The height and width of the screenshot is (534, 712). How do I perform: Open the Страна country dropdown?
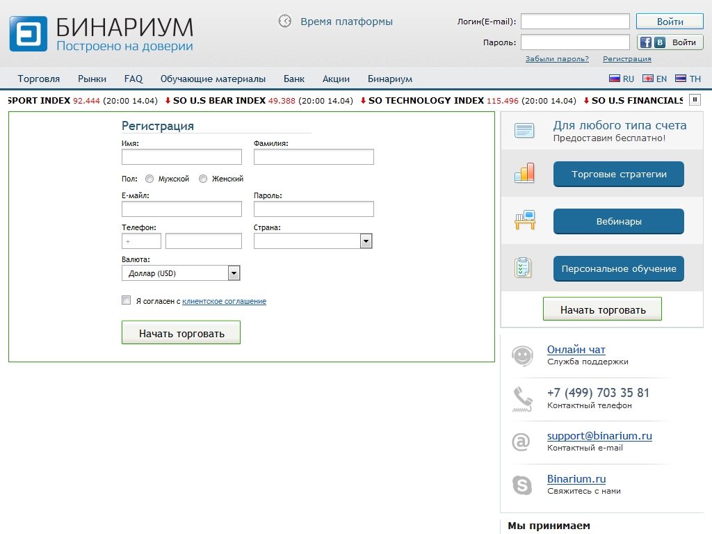coord(366,241)
